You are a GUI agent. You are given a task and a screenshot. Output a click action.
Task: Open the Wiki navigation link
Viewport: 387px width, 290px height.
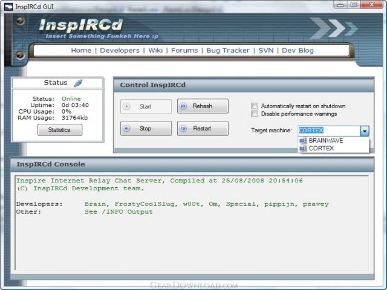155,50
